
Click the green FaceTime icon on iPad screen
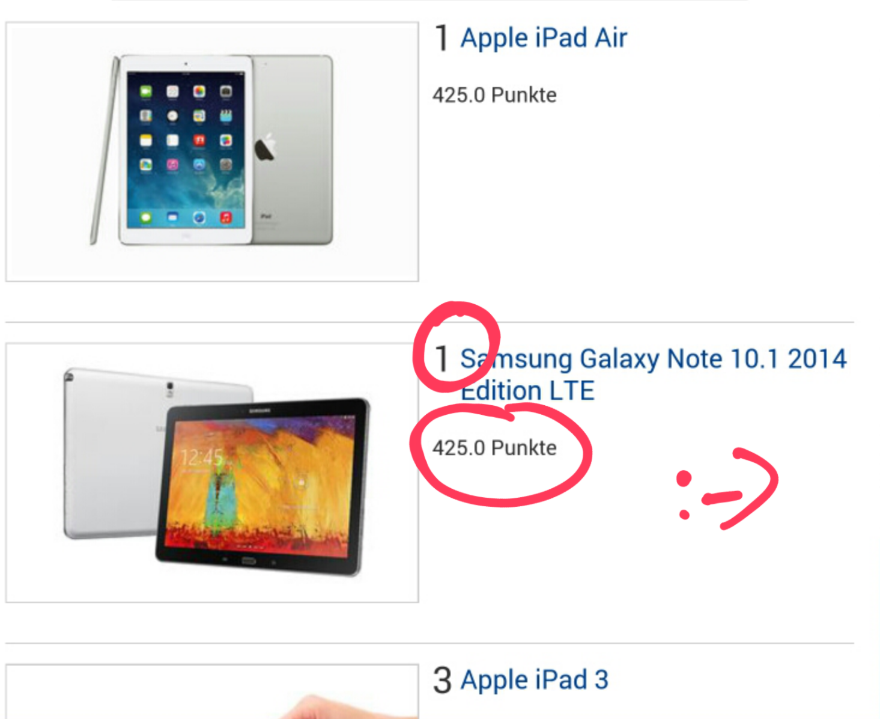coord(146,91)
